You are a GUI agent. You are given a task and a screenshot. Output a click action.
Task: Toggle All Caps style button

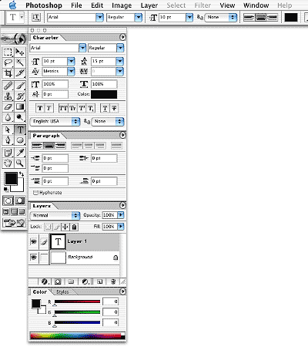[x=63, y=108]
